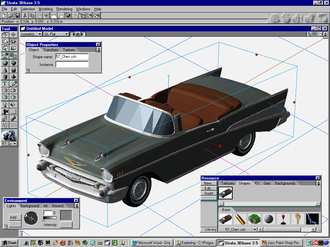
Task: Select the sphere primitive tool
Action: click(5, 63)
